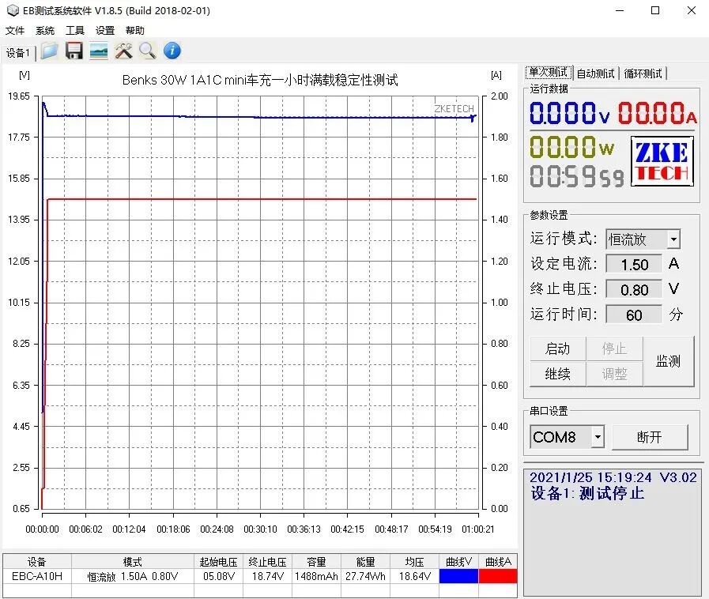Click the 调整 adjust button
This screenshot has width=709, height=599.
coord(614,374)
